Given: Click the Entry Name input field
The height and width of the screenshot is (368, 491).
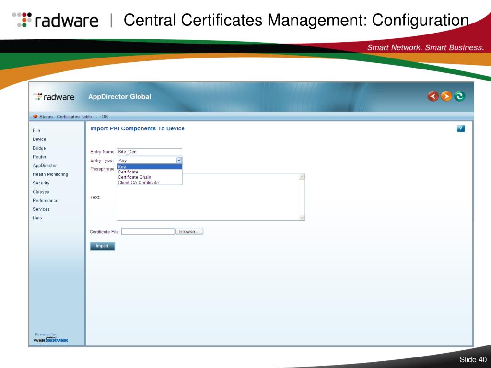Looking at the screenshot, I should [x=150, y=152].
